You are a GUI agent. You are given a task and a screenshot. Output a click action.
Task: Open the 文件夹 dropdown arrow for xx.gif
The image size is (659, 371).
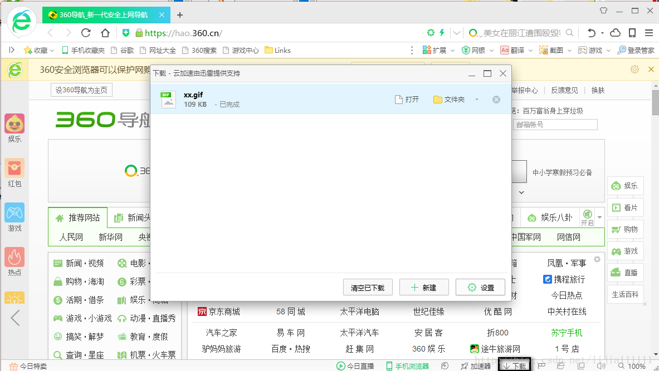(x=477, y=100)
